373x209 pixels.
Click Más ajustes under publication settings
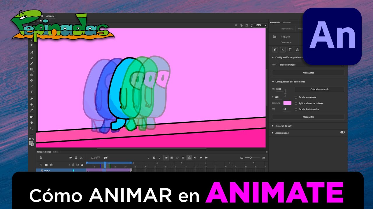click(308, 73)
